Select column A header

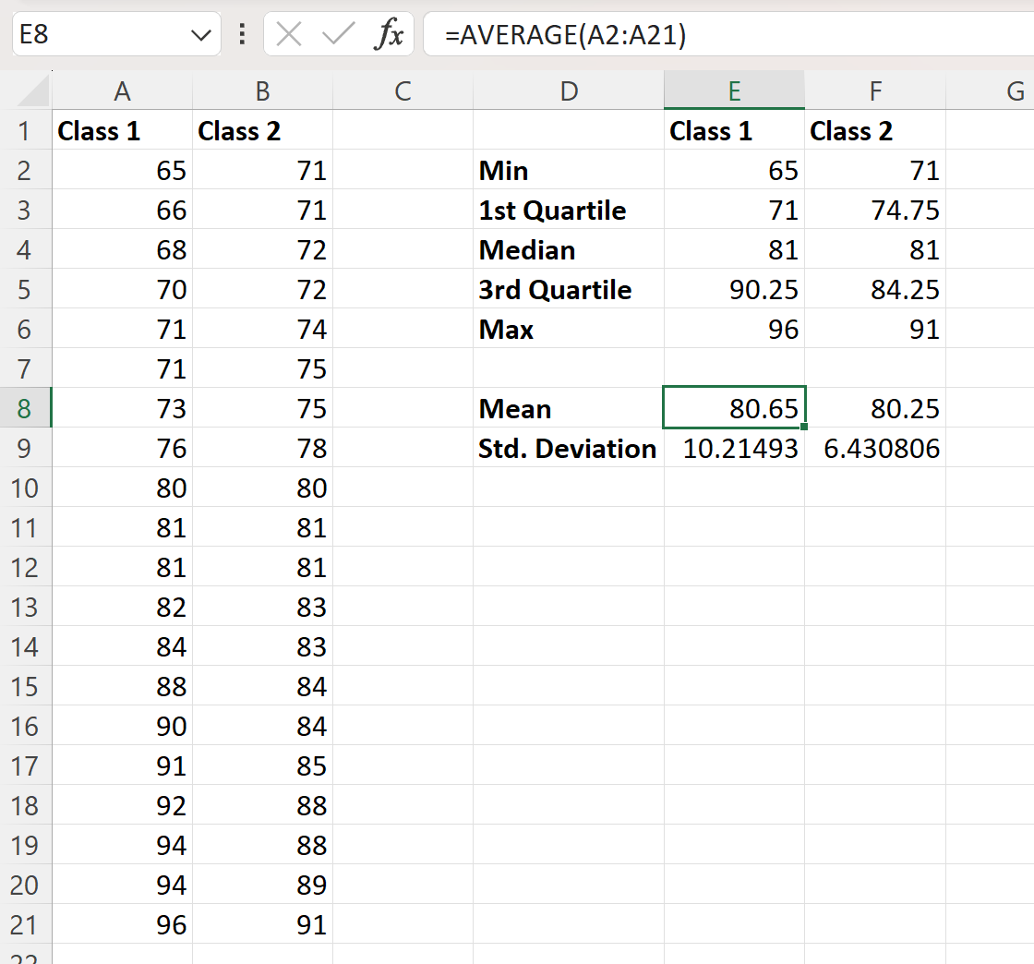[x=122, y=90]
